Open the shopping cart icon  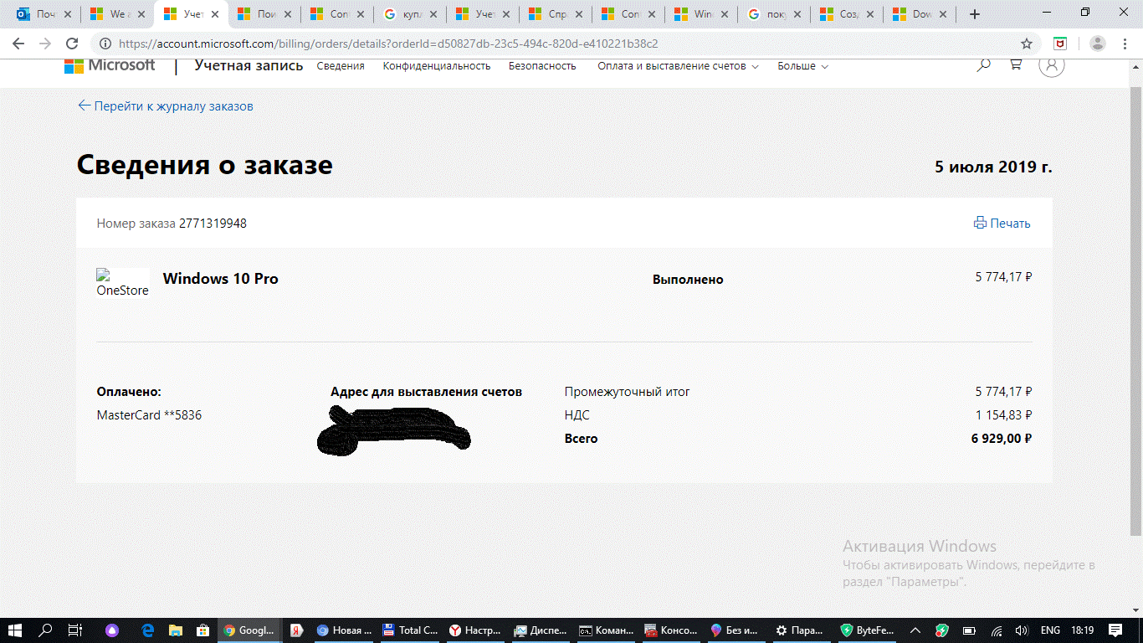tap(1016, 64)
